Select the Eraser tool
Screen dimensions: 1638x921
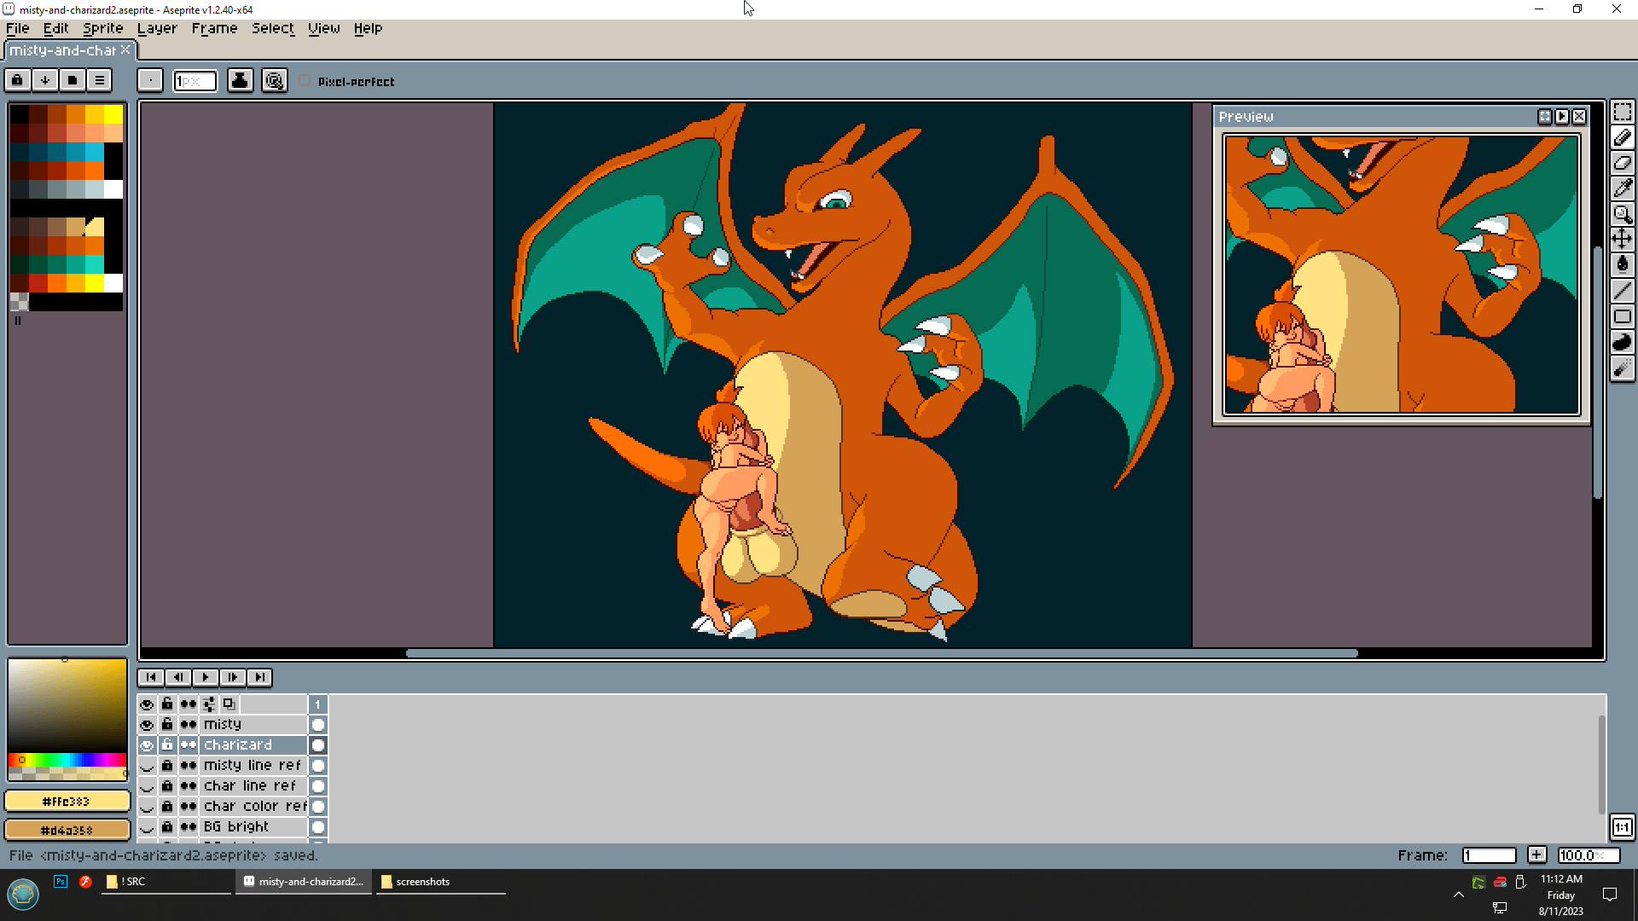[x=1622, y=163]
